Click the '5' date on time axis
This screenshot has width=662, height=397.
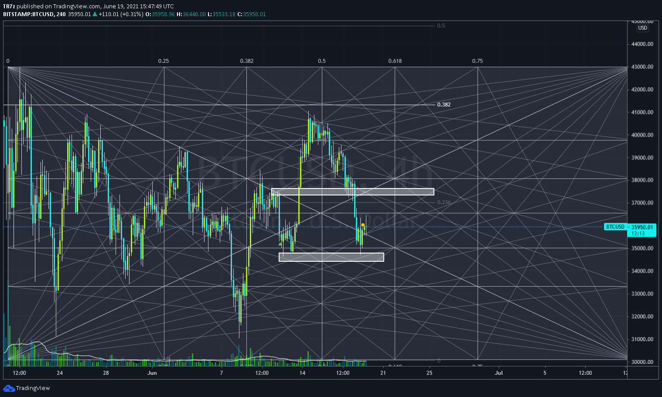[x=545, y=373]
